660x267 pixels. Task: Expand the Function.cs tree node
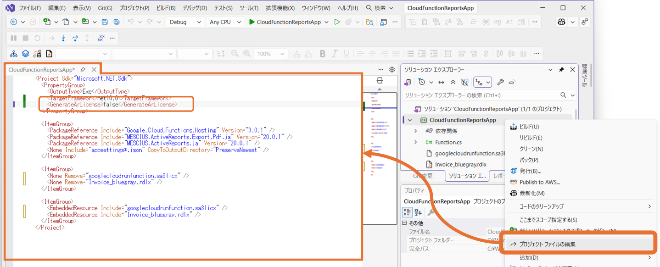coord(416,142)
